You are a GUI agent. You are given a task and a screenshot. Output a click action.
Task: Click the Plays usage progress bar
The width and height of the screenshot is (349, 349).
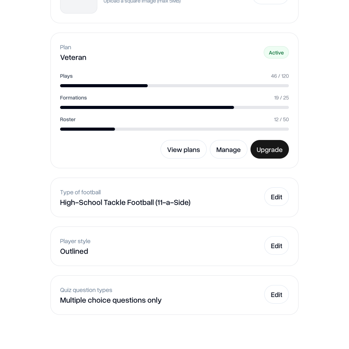174,86
